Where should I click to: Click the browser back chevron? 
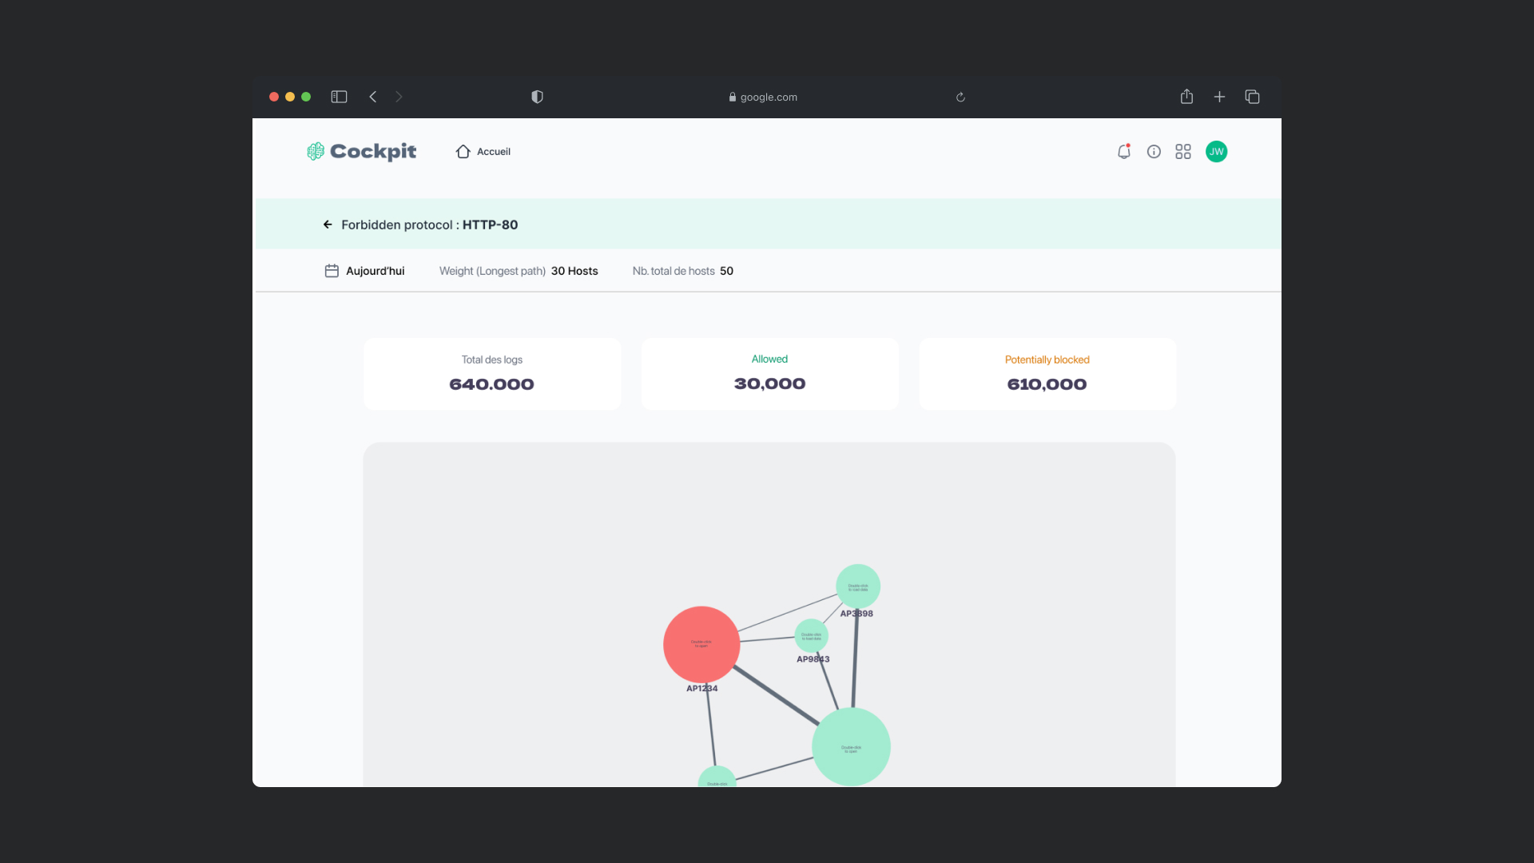click(x=372, y=97)
